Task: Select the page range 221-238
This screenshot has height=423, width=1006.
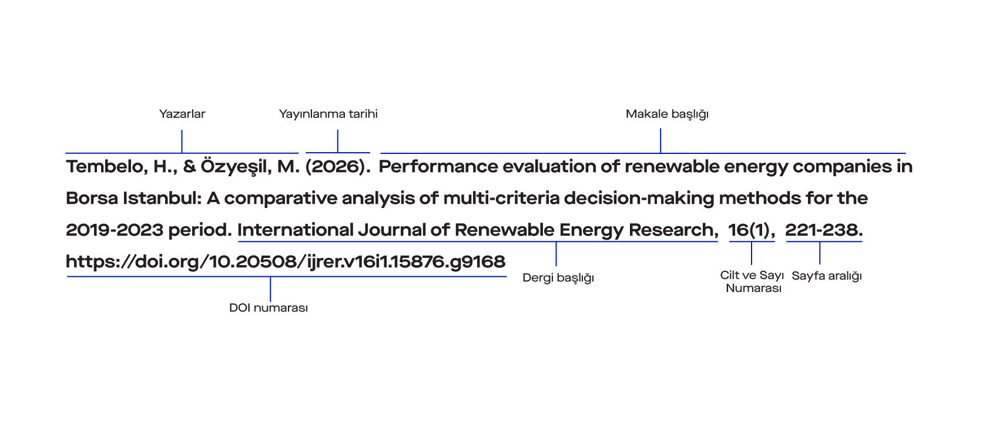Action: (823, 230)
